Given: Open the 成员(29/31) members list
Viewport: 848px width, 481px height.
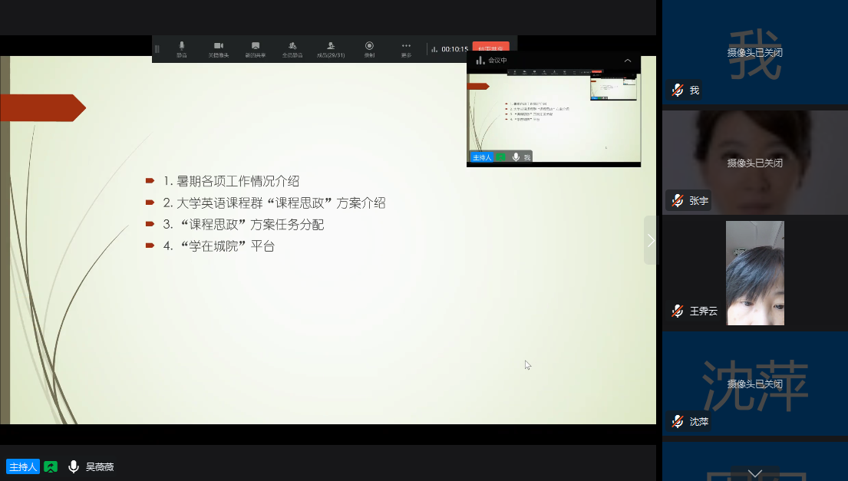Looking at the screenshot, I should 331,49.
